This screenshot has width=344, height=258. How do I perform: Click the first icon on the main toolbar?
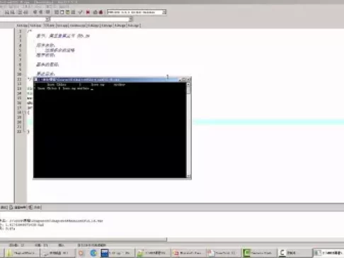click(7, 12)
